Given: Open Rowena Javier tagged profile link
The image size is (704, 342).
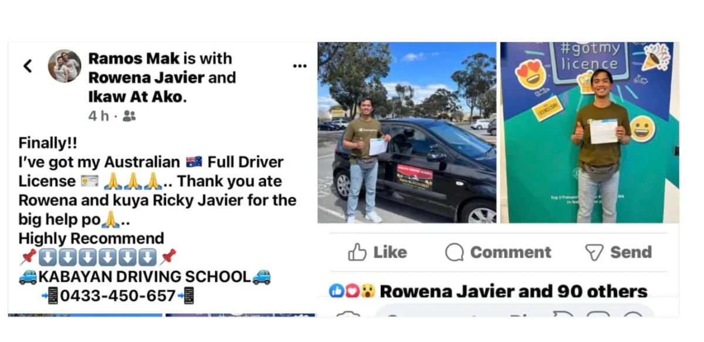Looking at the screenshot, I should 146,77.
